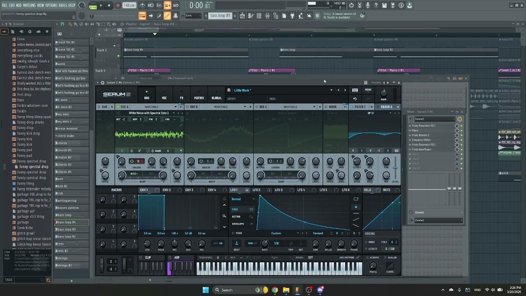The image size is (526, 296).
Task: Toggle the link icon in the top toolbar
Action: [167, 16]
